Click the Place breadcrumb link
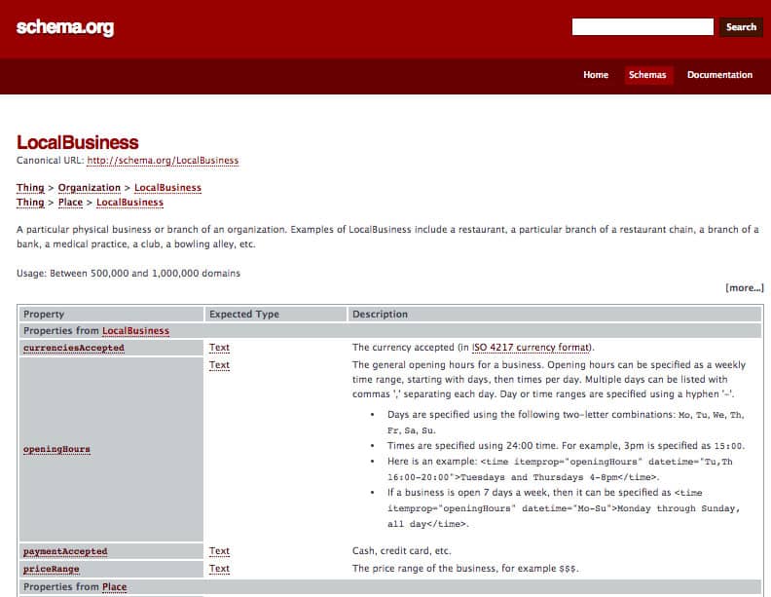The height and width of the screenshot is (597, 771). point(70,203)
